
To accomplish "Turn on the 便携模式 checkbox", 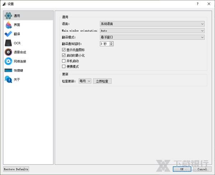I will tap(64, 66).
